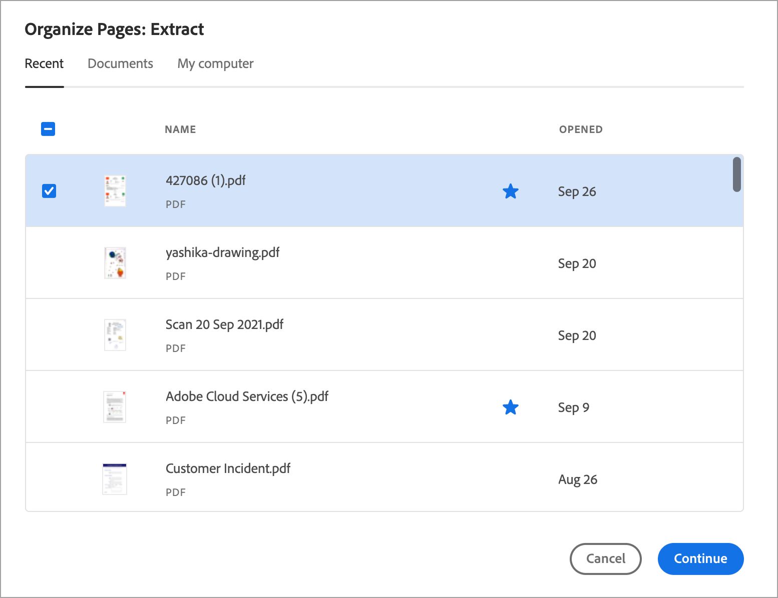The width and height of the screenshot is (778, 598).
Task: Toggle the select-all checkbox in header
Action: coord(48,129)
